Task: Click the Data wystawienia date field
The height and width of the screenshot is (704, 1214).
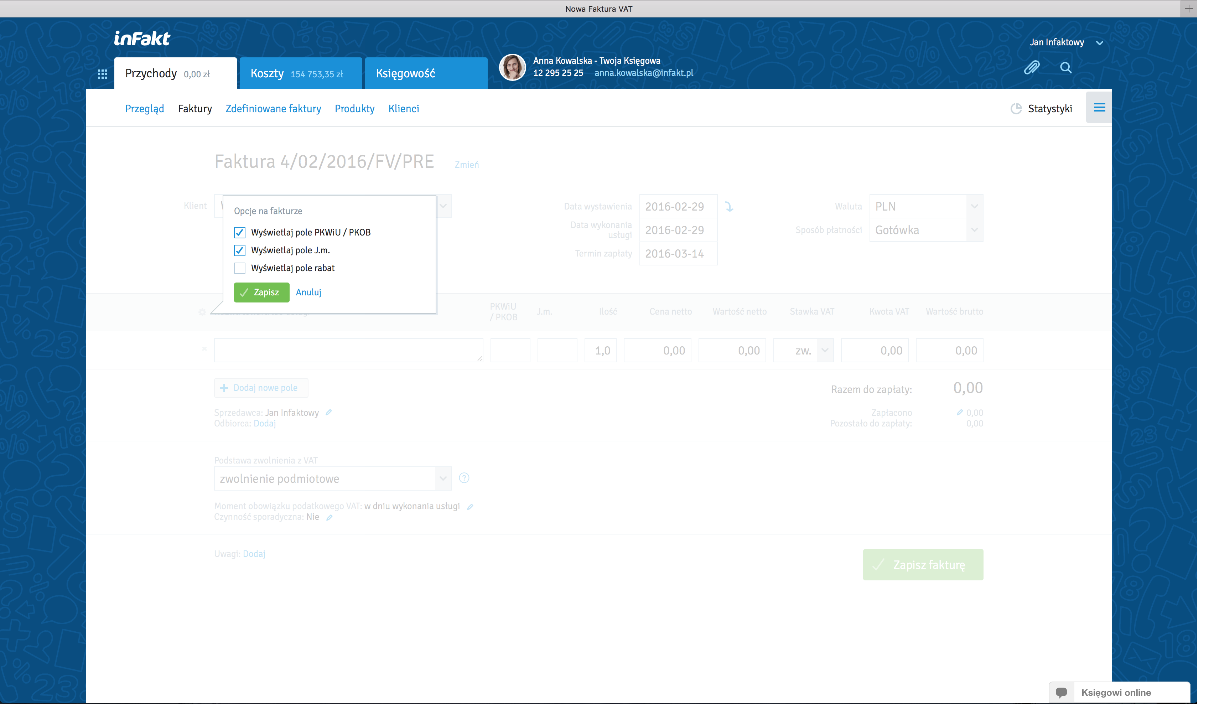Action: click(x=678, y=206)
